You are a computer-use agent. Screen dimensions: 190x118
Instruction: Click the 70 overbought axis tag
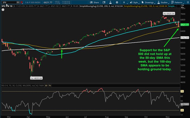(x=182, y=91)
